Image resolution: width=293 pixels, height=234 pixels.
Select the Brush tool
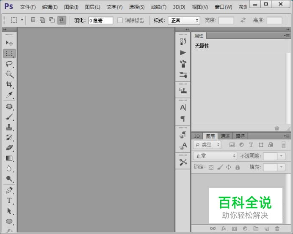point(9,117)
